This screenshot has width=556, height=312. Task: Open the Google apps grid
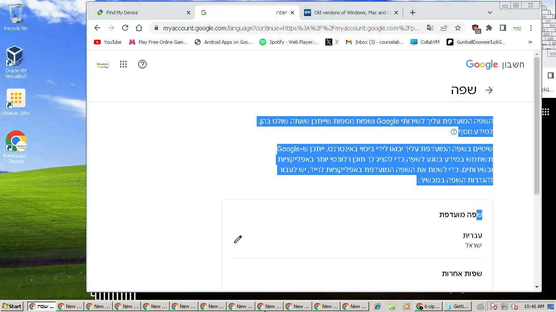123,64
